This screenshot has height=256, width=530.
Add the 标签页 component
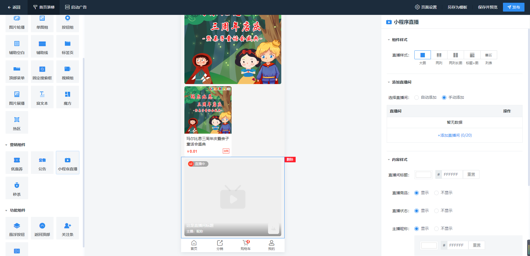coord(68,46)
